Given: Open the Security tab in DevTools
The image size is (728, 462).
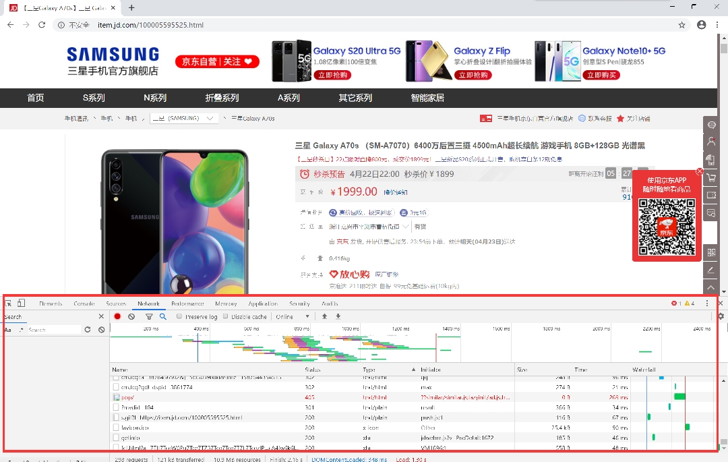Looking at the screenshot, I should pyautogui.click(x=299, y=304).
